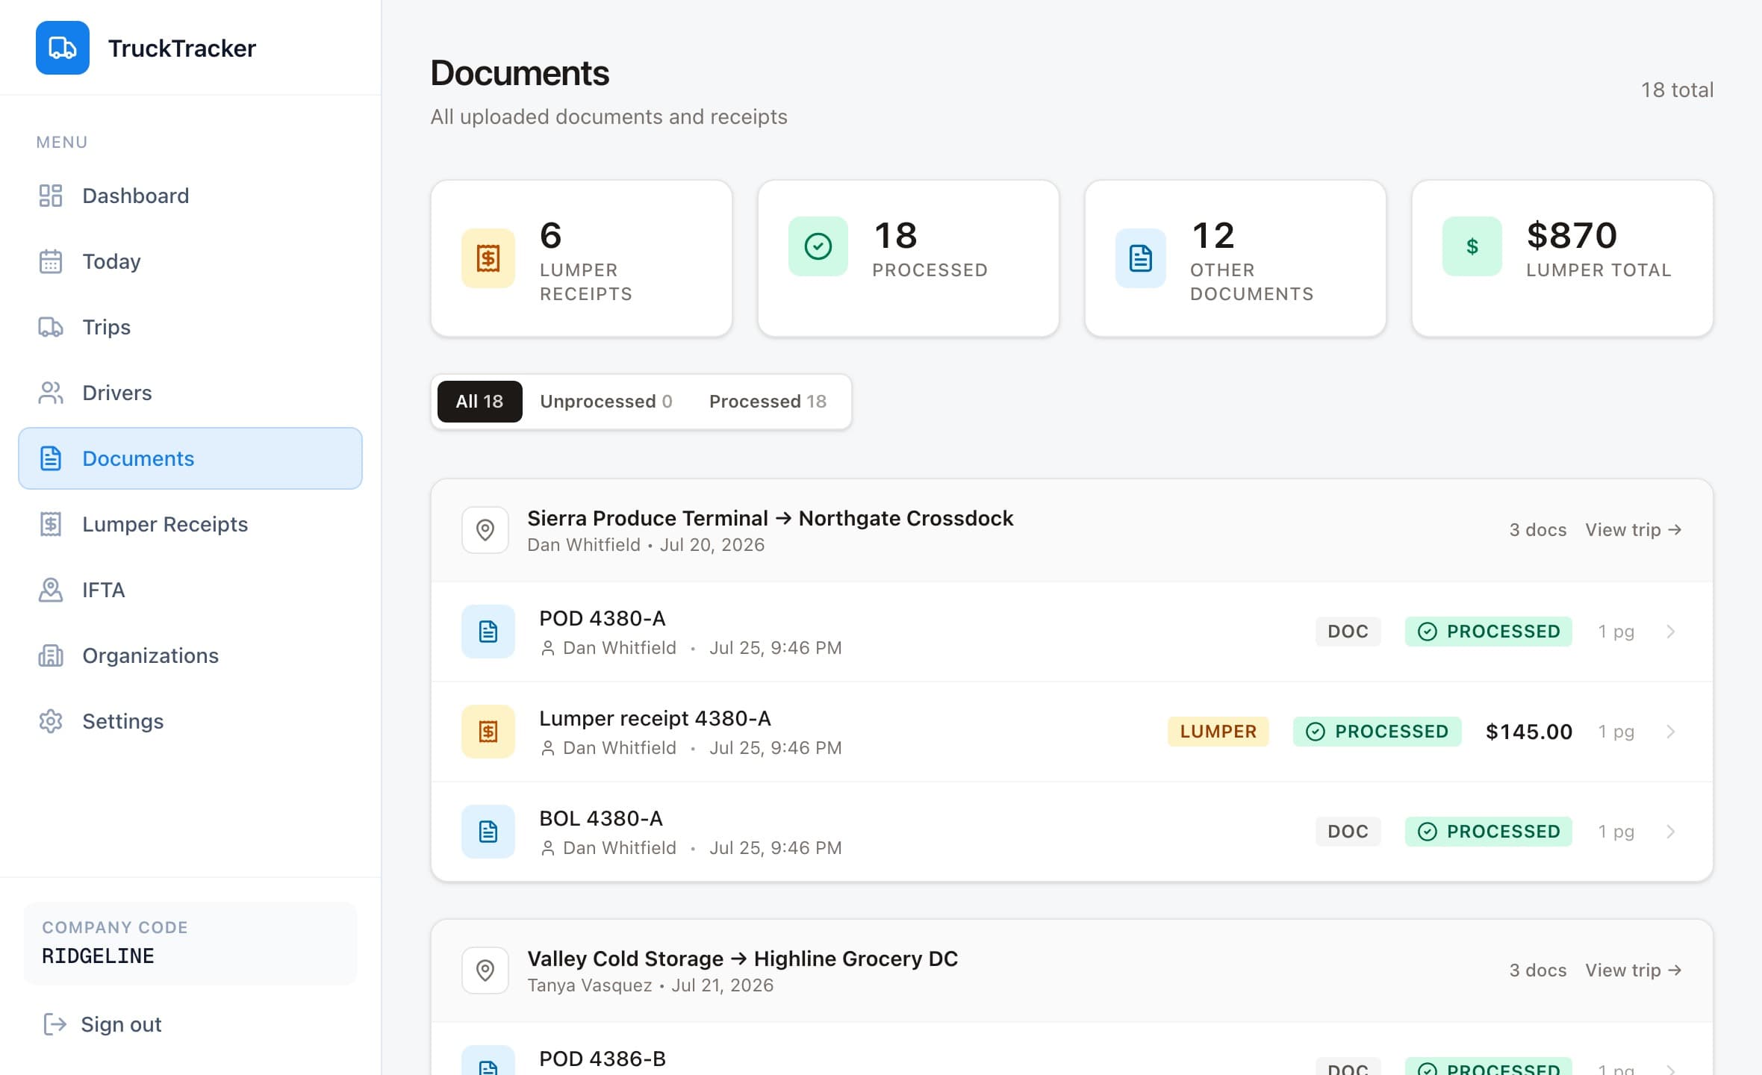The width and height of the screenshot is (1762, 1075).
Task: Switch to the Unprocessed 0 tab
Action: click(606, 402)
